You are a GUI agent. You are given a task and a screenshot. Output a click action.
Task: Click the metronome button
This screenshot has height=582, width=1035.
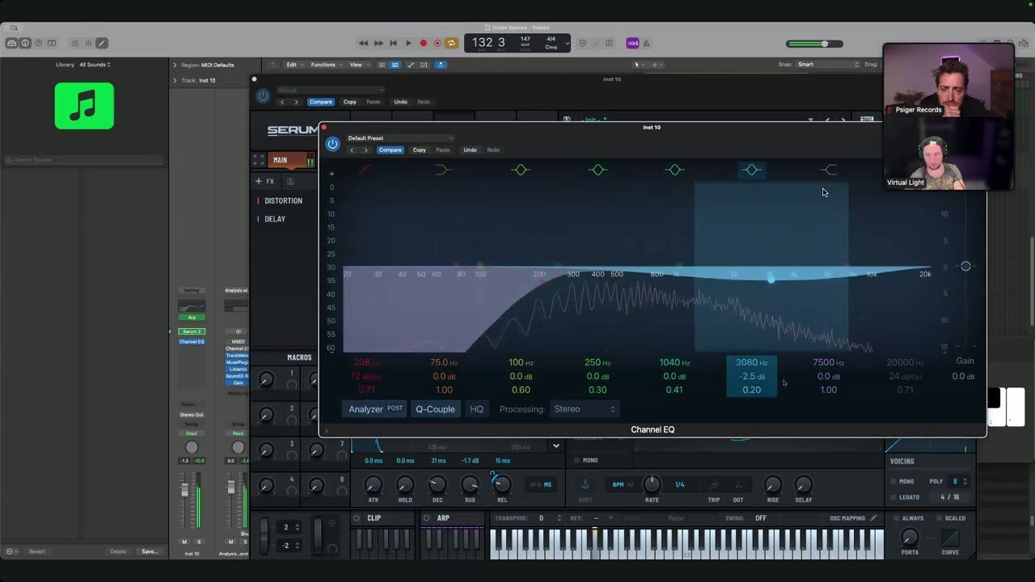pyautogui.click(x=647, y=43)
